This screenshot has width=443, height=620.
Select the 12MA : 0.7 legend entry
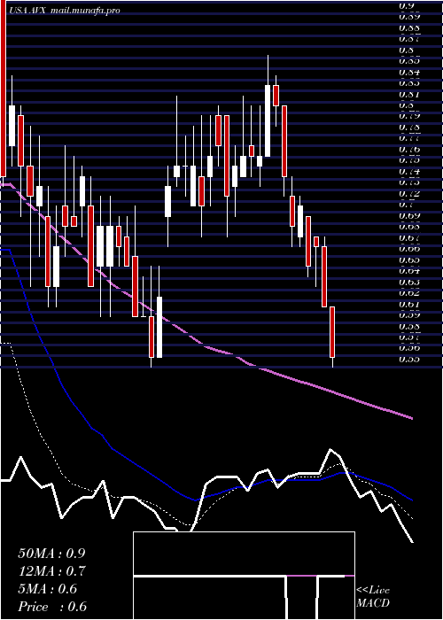tap(51, 571)
